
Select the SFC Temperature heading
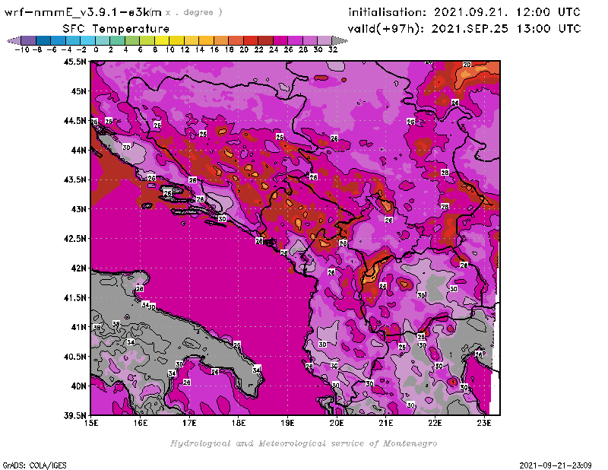pos(116,29)
